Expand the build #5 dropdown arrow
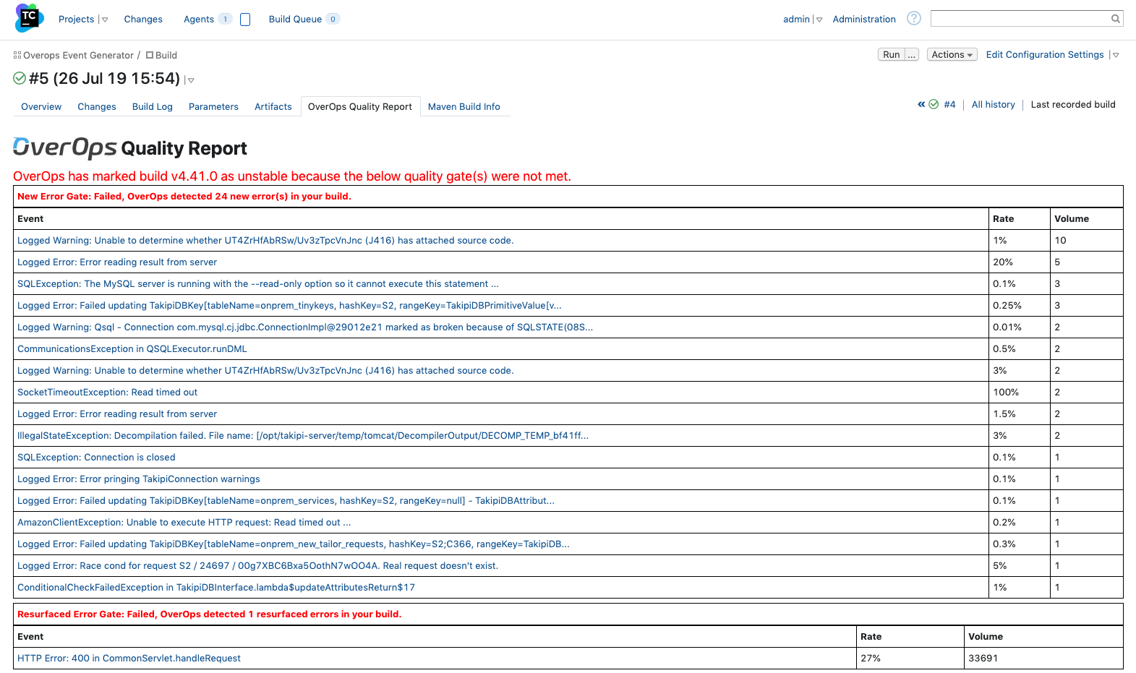Image resolution: width=1136 pixels, height=673 pixels. [x=191, y=80]
